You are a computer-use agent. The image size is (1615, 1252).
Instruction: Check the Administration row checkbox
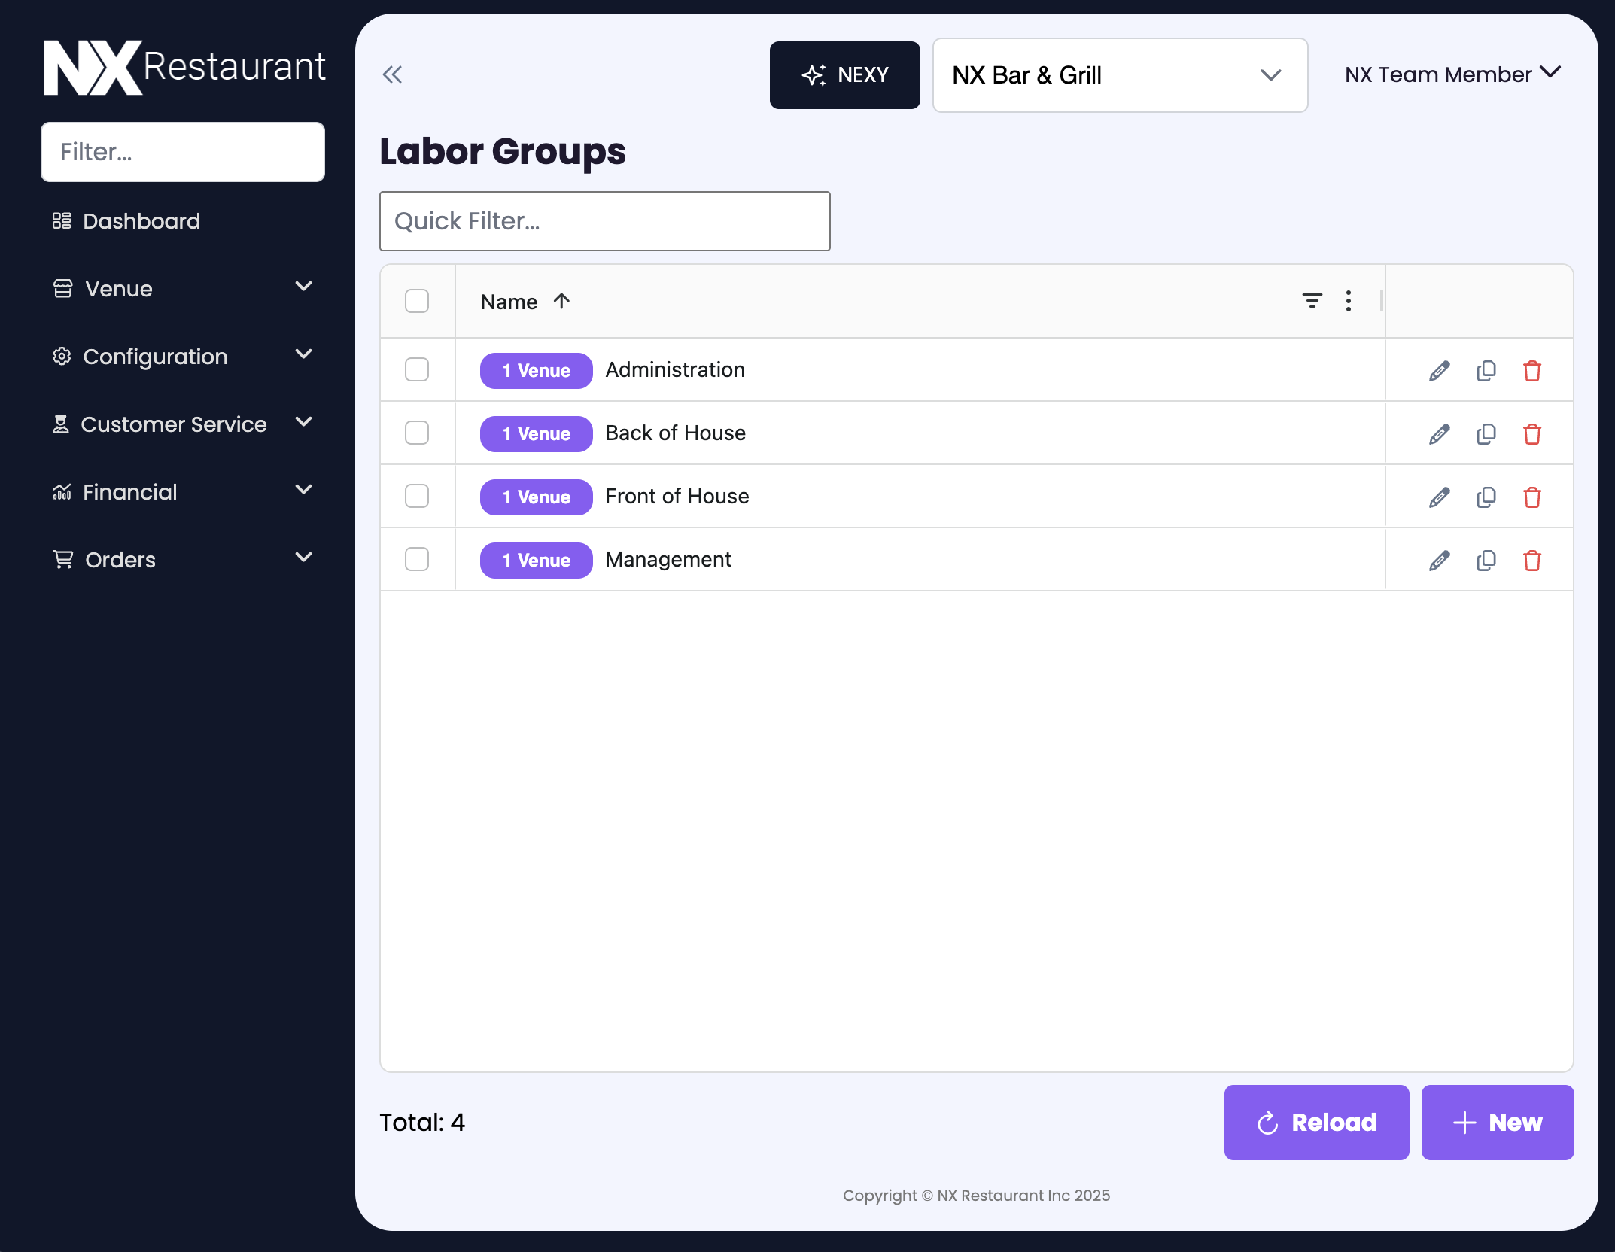[x=417, y=369]
